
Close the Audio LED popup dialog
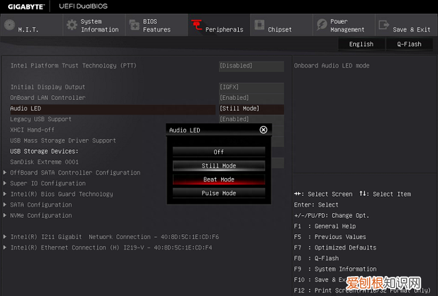click(x=263, y=129)
